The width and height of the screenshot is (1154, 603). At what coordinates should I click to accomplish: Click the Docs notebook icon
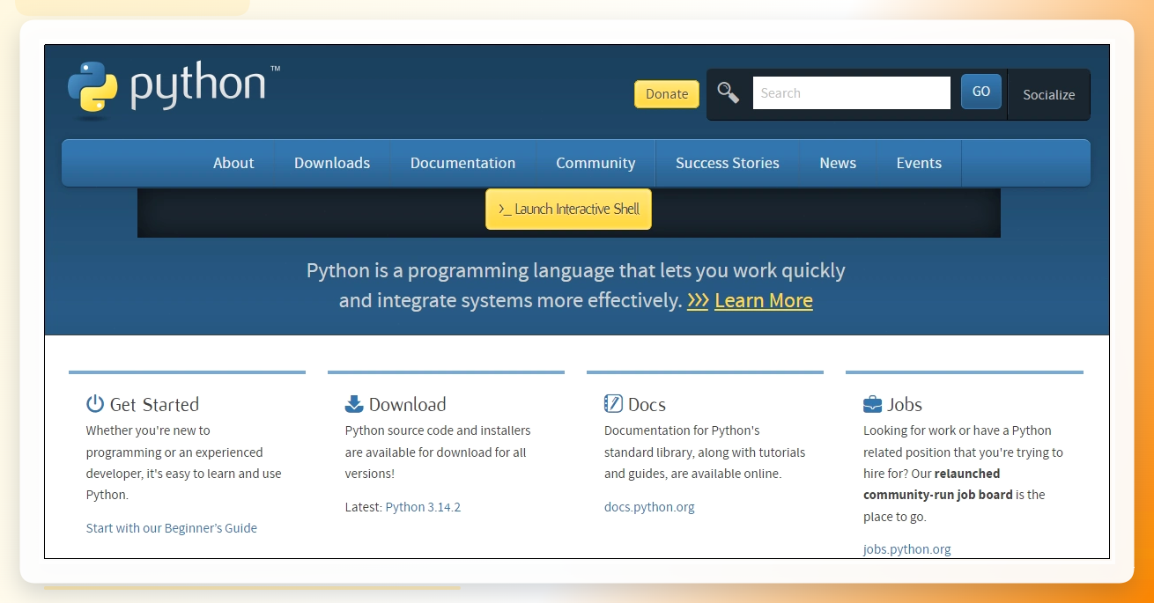point(613,404)
